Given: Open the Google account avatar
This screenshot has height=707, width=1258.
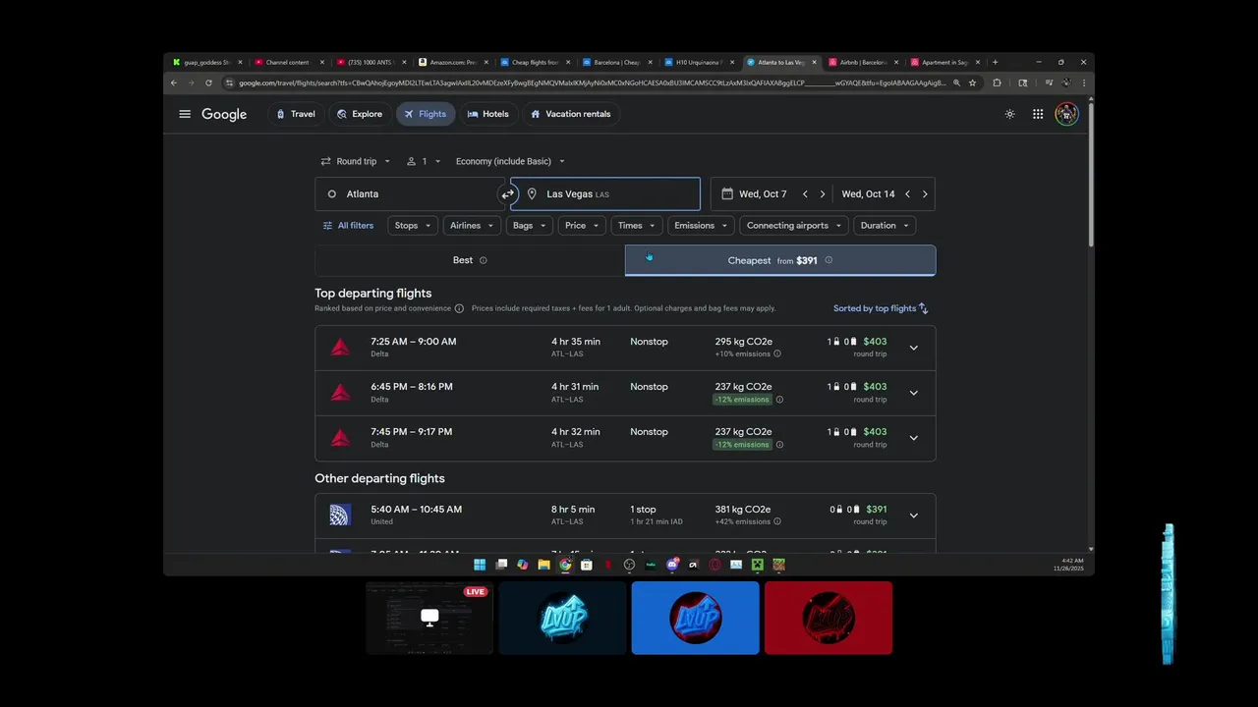Looking at the screenshot, I should [1066, 114].
